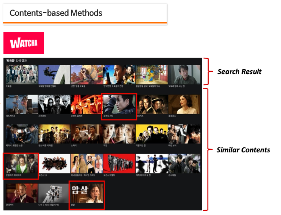281x215 pixels.
Task: Click the "자카르타" title text
Action: (x=42, y=116)
